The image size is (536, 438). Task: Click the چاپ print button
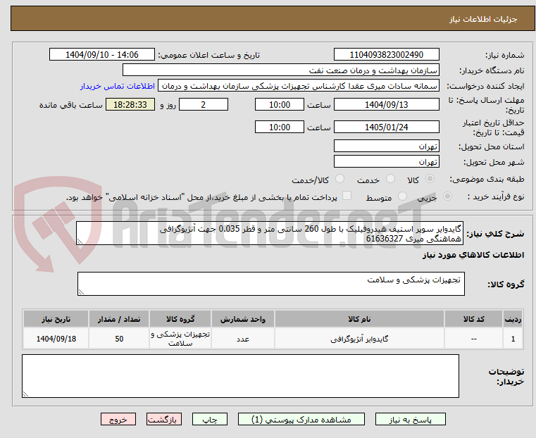click(x=210, y=419)
